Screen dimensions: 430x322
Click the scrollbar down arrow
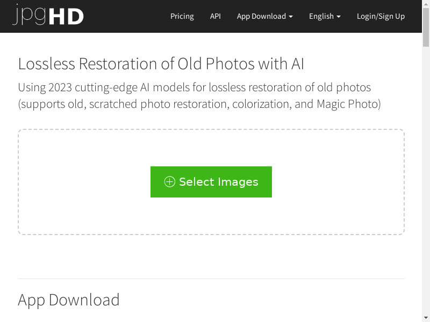[426, 318]
